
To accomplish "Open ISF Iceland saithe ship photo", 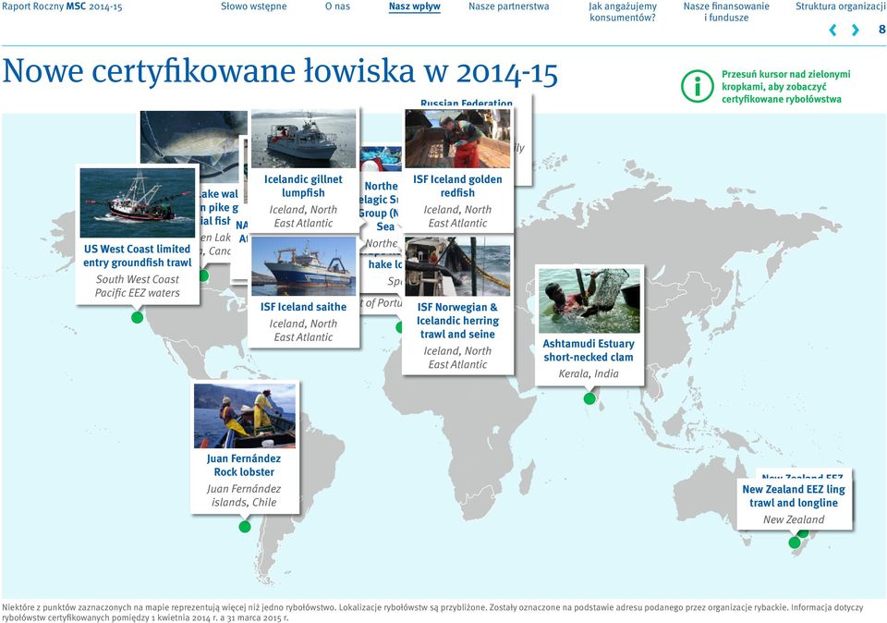I will [x=303, y=266].
